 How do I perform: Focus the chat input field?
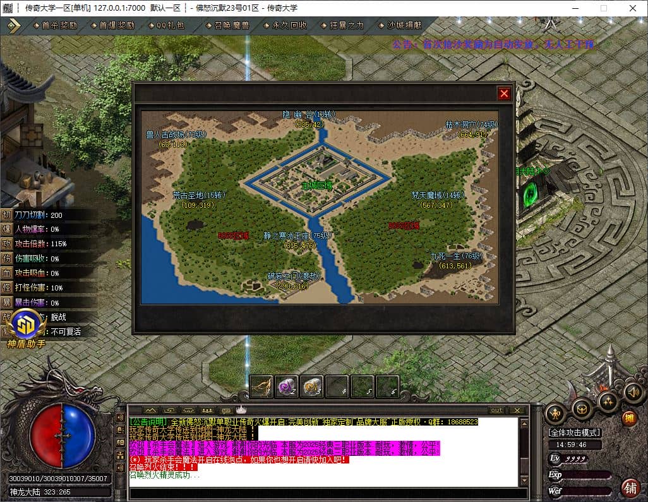pyautogui.click(x=328, y=493)
